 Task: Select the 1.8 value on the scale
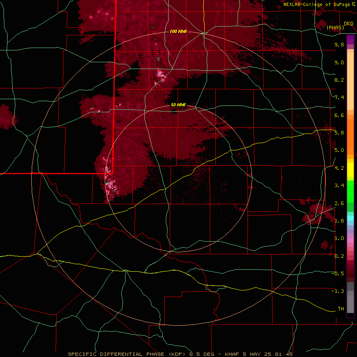click(x=339, y=221)
